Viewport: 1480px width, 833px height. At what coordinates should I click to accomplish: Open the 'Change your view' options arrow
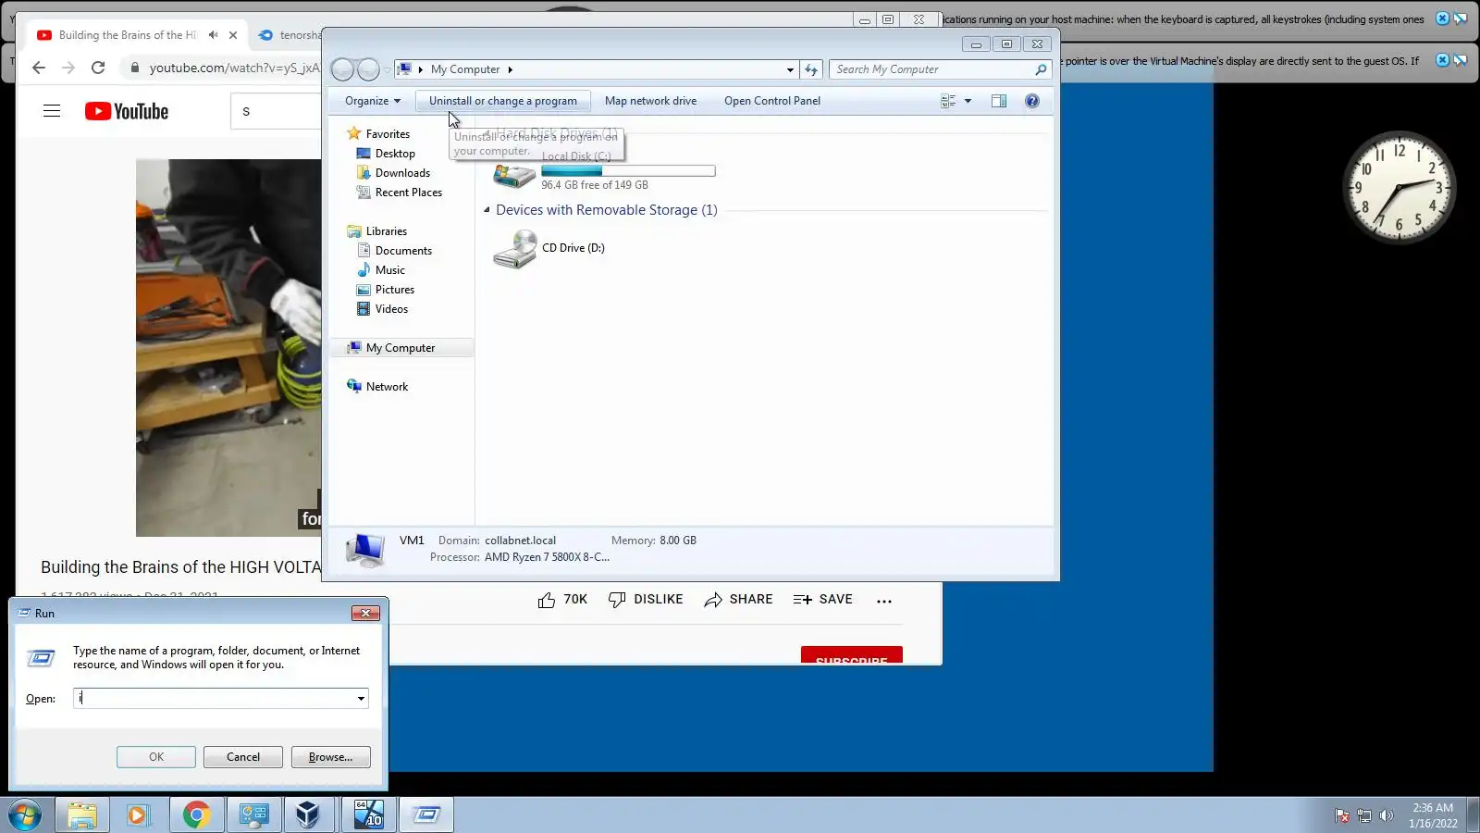pos(968,101)
